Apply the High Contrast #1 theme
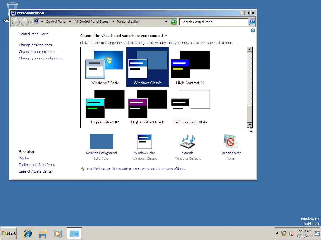321x240 pixels. 190,67
